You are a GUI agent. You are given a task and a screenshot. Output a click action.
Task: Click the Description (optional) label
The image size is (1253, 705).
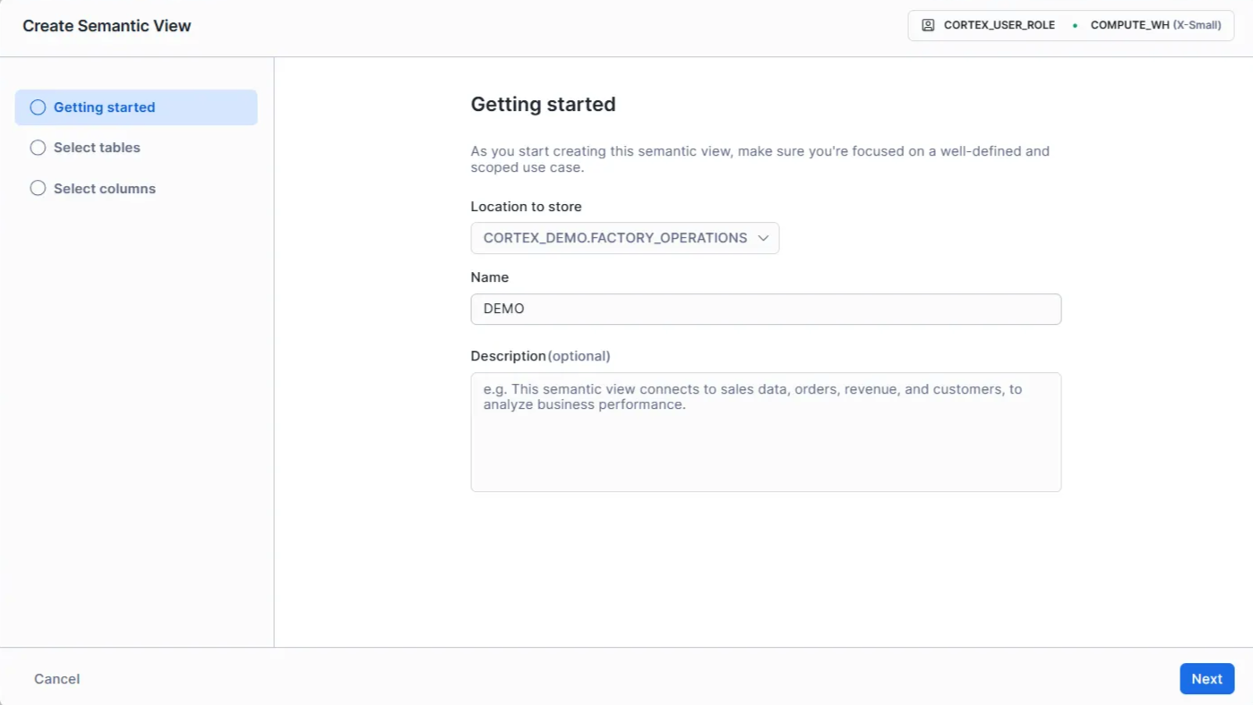(540, 356)
